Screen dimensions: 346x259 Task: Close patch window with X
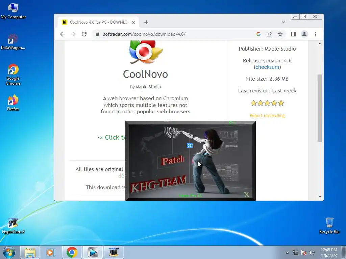246,195
